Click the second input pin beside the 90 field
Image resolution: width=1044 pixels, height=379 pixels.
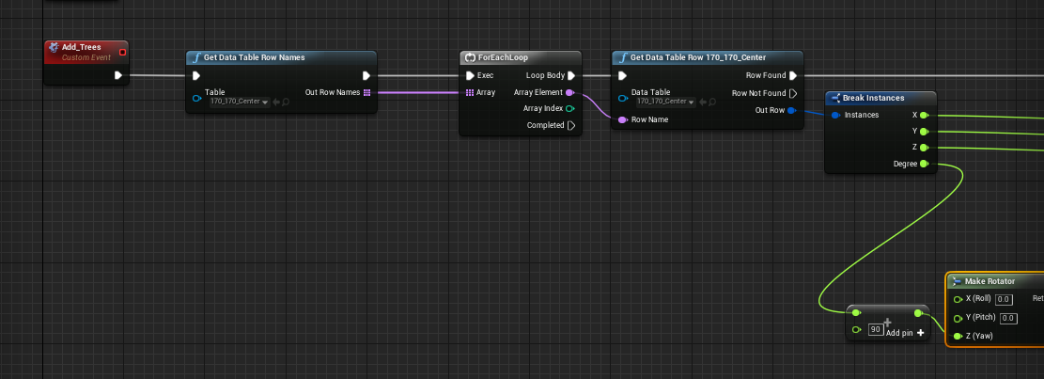coord(856,330)
